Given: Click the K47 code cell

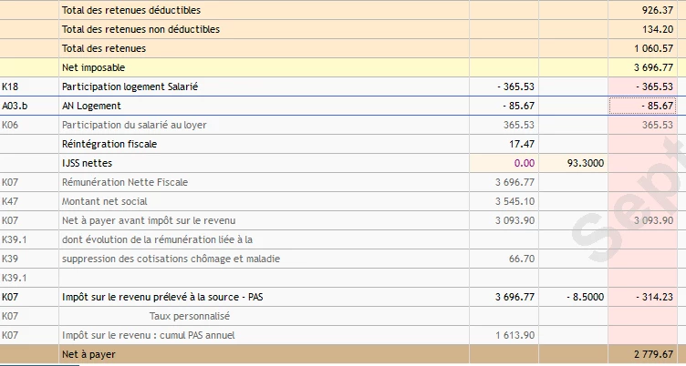Looking at the screenshot, I should (x=11, y=201).
